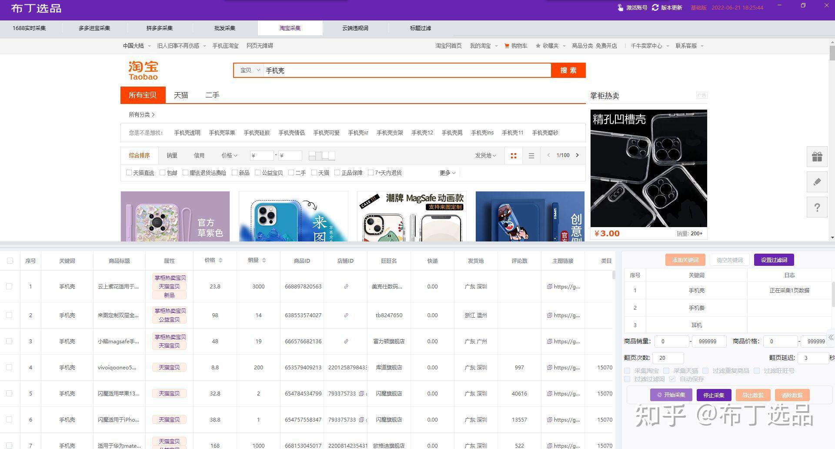Switch to 拼多多采集 tab

coord(160,28)
